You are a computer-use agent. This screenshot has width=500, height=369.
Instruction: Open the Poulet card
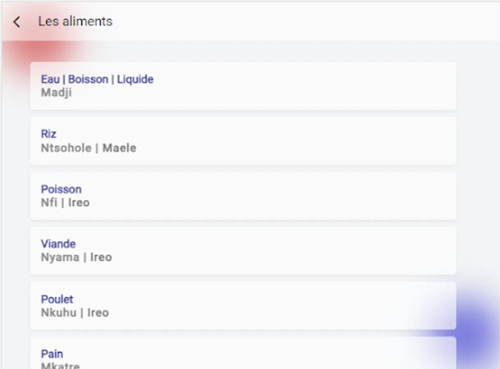[x=243, y=305]
